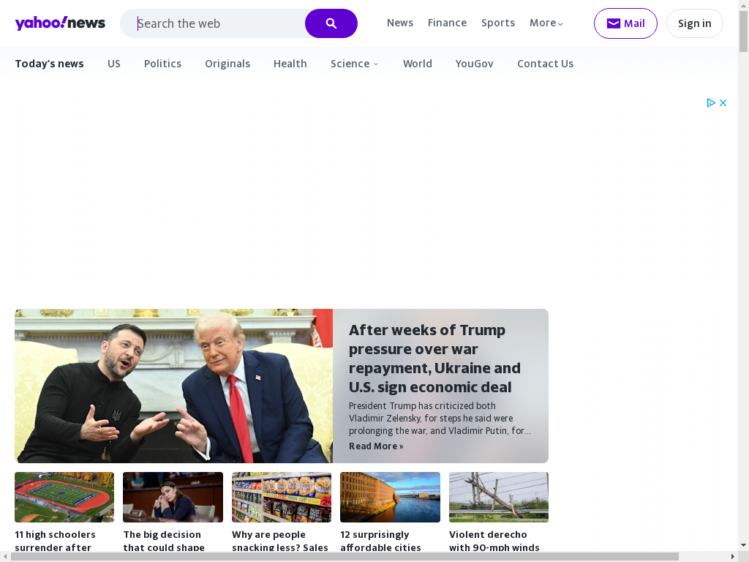Open the Contact Us page
Viewport: 749px width, 562px height.
[545, 64]
